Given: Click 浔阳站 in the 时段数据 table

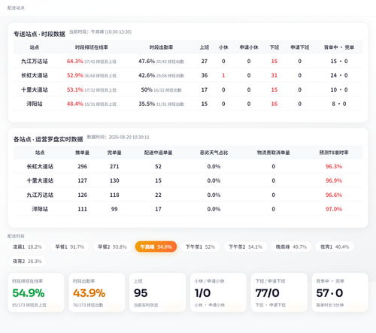Looking at the screenshot, I should (x=35, y=104).
